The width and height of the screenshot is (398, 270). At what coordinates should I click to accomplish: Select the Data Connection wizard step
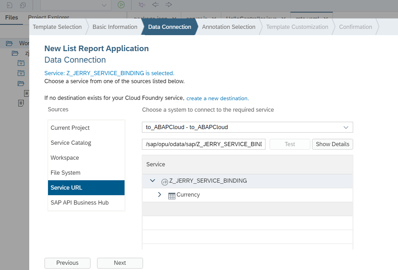pos(169,27)
